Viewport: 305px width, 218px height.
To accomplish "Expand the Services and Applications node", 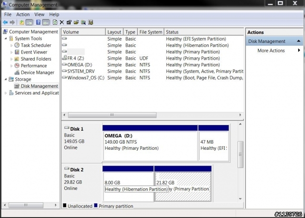I will tap(6, 93).
